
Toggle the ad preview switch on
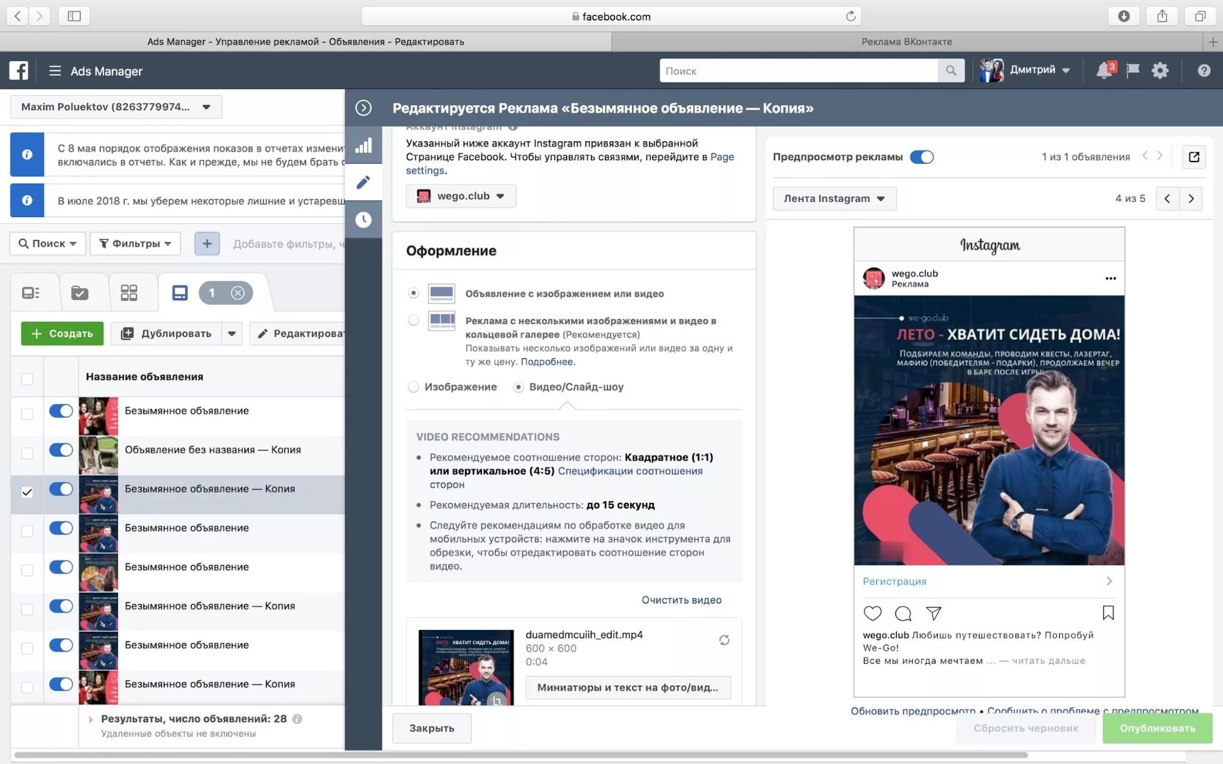[923, 156]
